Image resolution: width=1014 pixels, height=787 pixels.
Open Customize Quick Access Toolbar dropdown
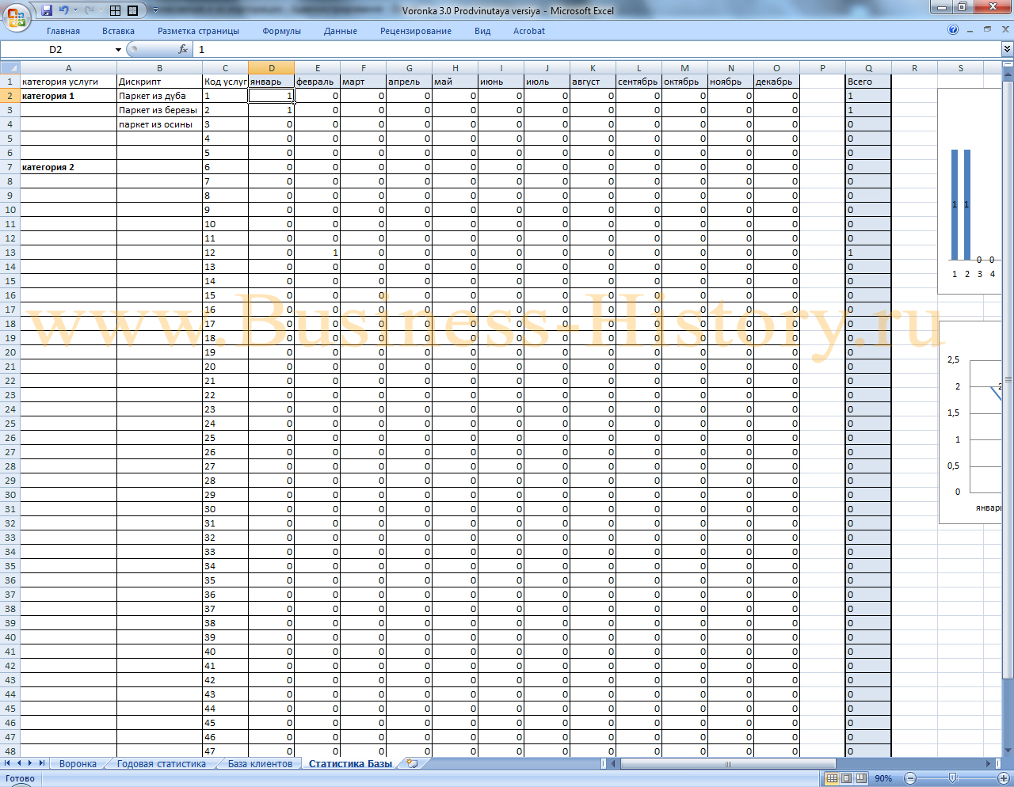(154, 10)
